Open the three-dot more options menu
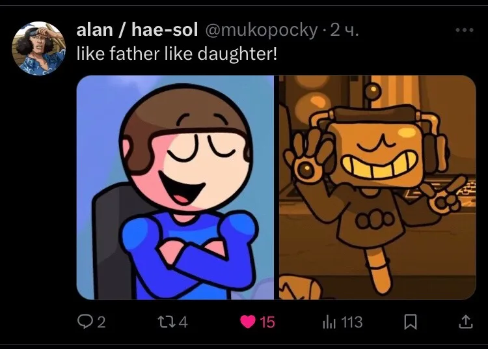The height and width of the screenshot is (349, 488). [465, 30]
